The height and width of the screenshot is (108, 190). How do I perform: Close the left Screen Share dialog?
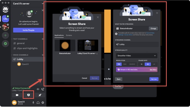pos(98,17)
